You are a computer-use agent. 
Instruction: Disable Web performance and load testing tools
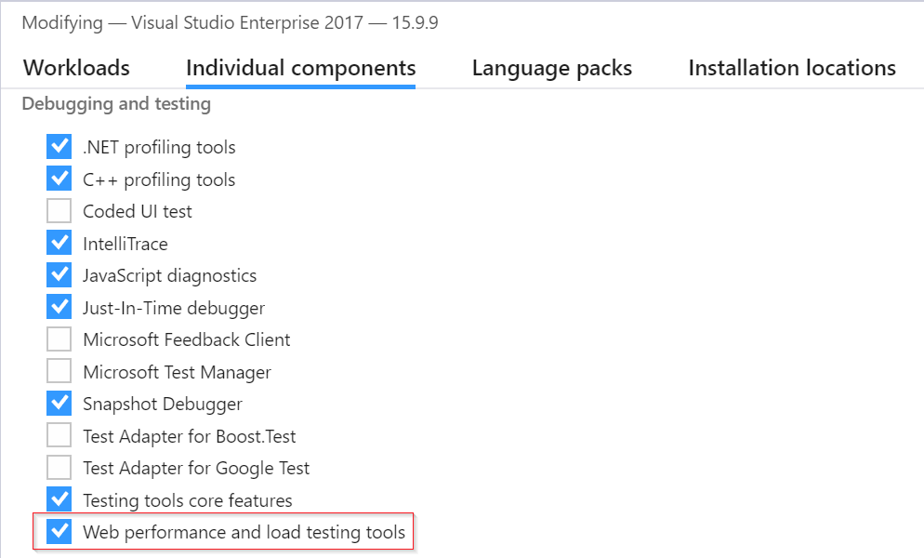59,531
